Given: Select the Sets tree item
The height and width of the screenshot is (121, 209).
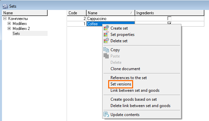Looking at the screenshot, I should pyautogui.click(x=16, y=34).
